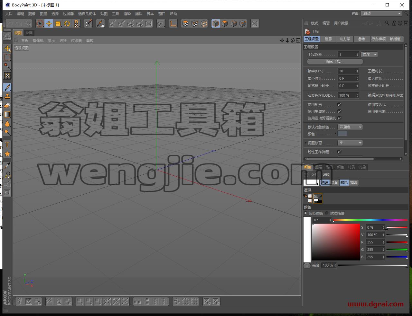The width and height of the screenshot is (412, 316).
Task: Click the 工程缩放 value input field
Action: [x=348, y=55]
